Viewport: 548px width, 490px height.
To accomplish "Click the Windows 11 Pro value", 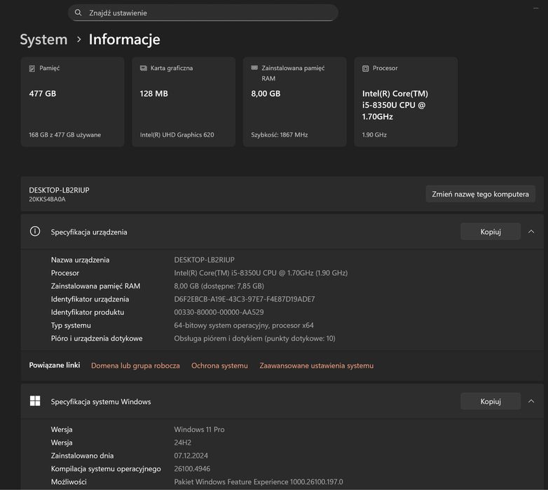I will 199,429.
